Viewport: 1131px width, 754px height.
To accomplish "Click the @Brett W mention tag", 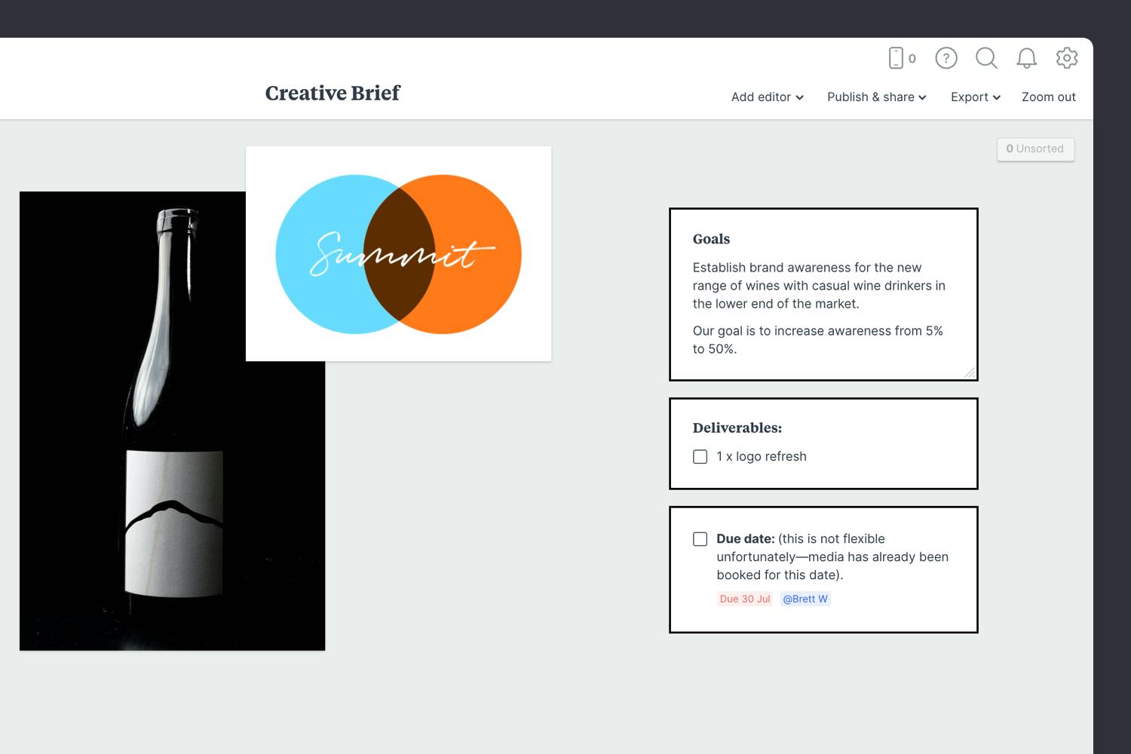I will tap(805, 599).
